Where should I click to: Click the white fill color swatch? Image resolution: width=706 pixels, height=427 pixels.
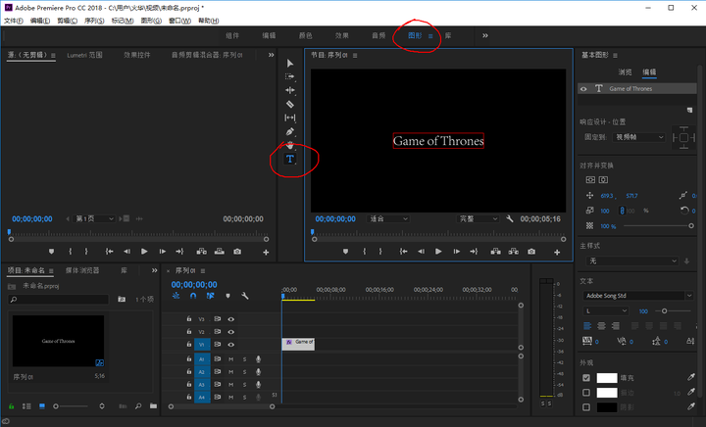tap(607, 378)
